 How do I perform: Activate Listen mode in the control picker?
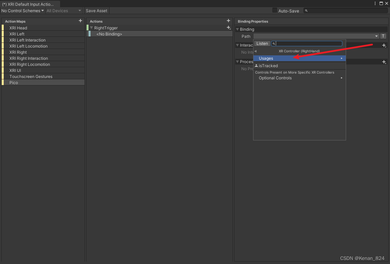pyautogui.click(x=262, y=43)
